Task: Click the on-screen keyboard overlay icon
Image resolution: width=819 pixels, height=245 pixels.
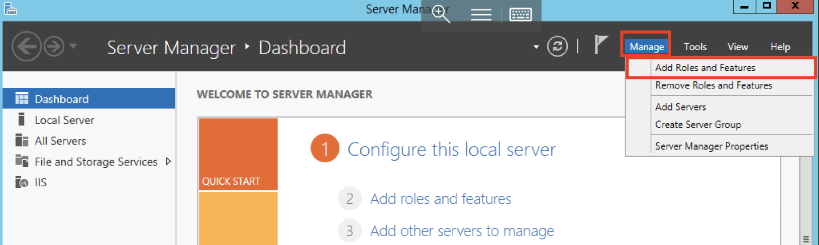Action: (x=521, y=15)
